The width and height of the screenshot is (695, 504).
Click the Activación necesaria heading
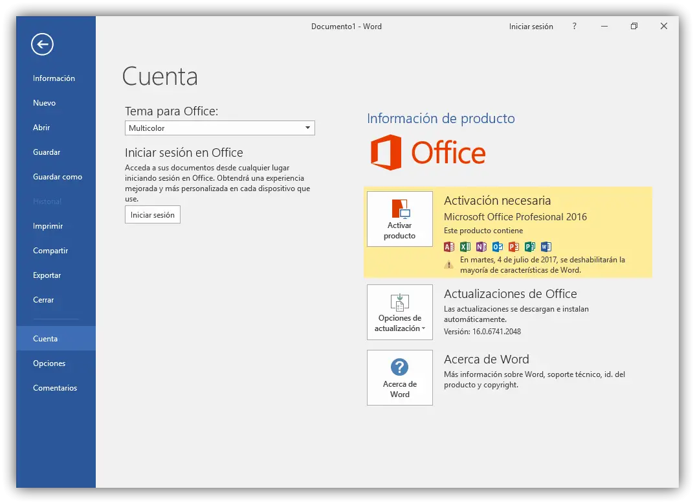[x=498, y=201]
